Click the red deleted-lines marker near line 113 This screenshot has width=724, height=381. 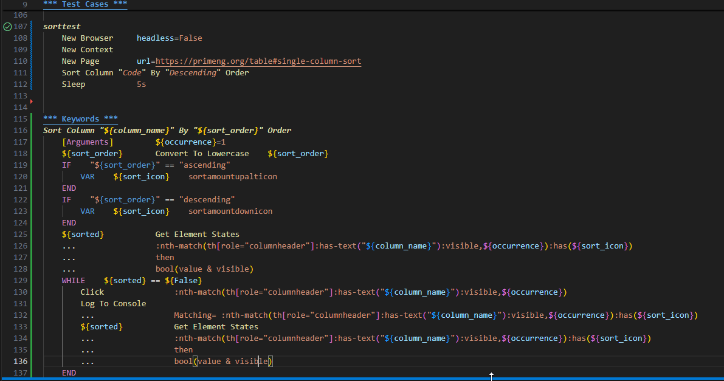pyautogui.click(x=32, y=101)
